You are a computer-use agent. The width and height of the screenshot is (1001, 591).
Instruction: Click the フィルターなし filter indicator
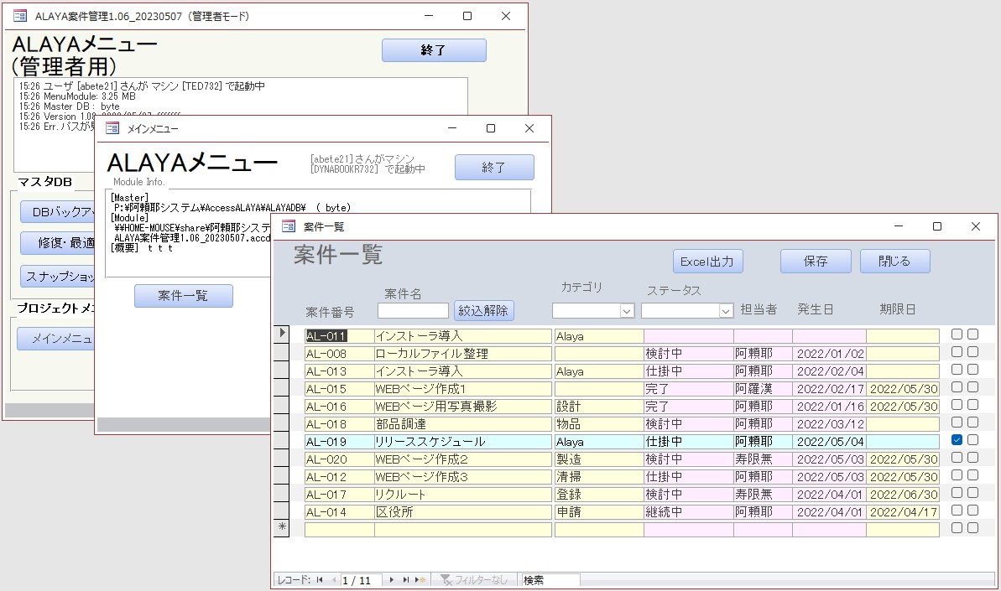point(474,579)
